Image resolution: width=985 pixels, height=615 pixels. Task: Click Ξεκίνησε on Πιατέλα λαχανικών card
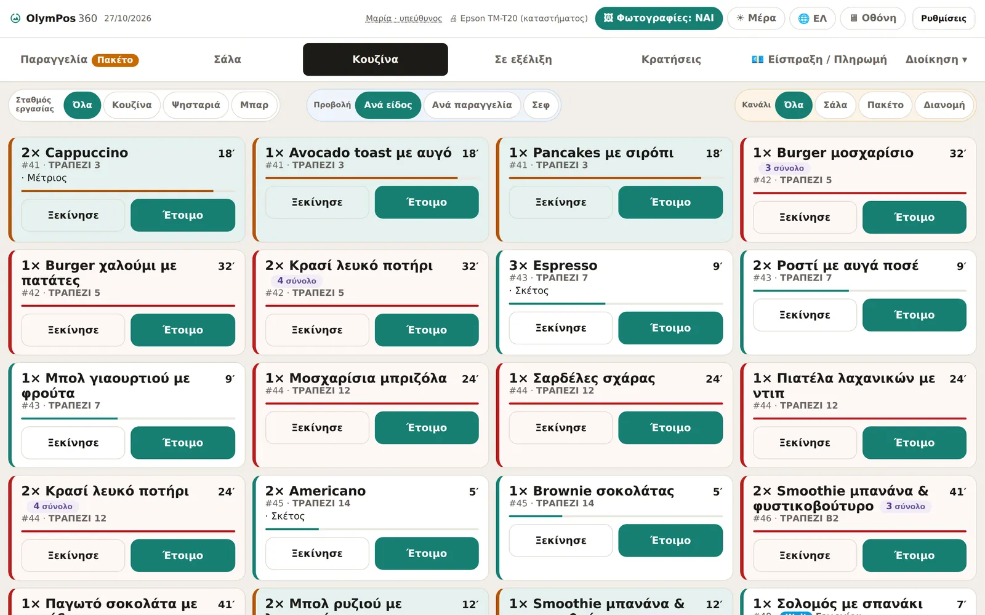click(x=805, y=443)
